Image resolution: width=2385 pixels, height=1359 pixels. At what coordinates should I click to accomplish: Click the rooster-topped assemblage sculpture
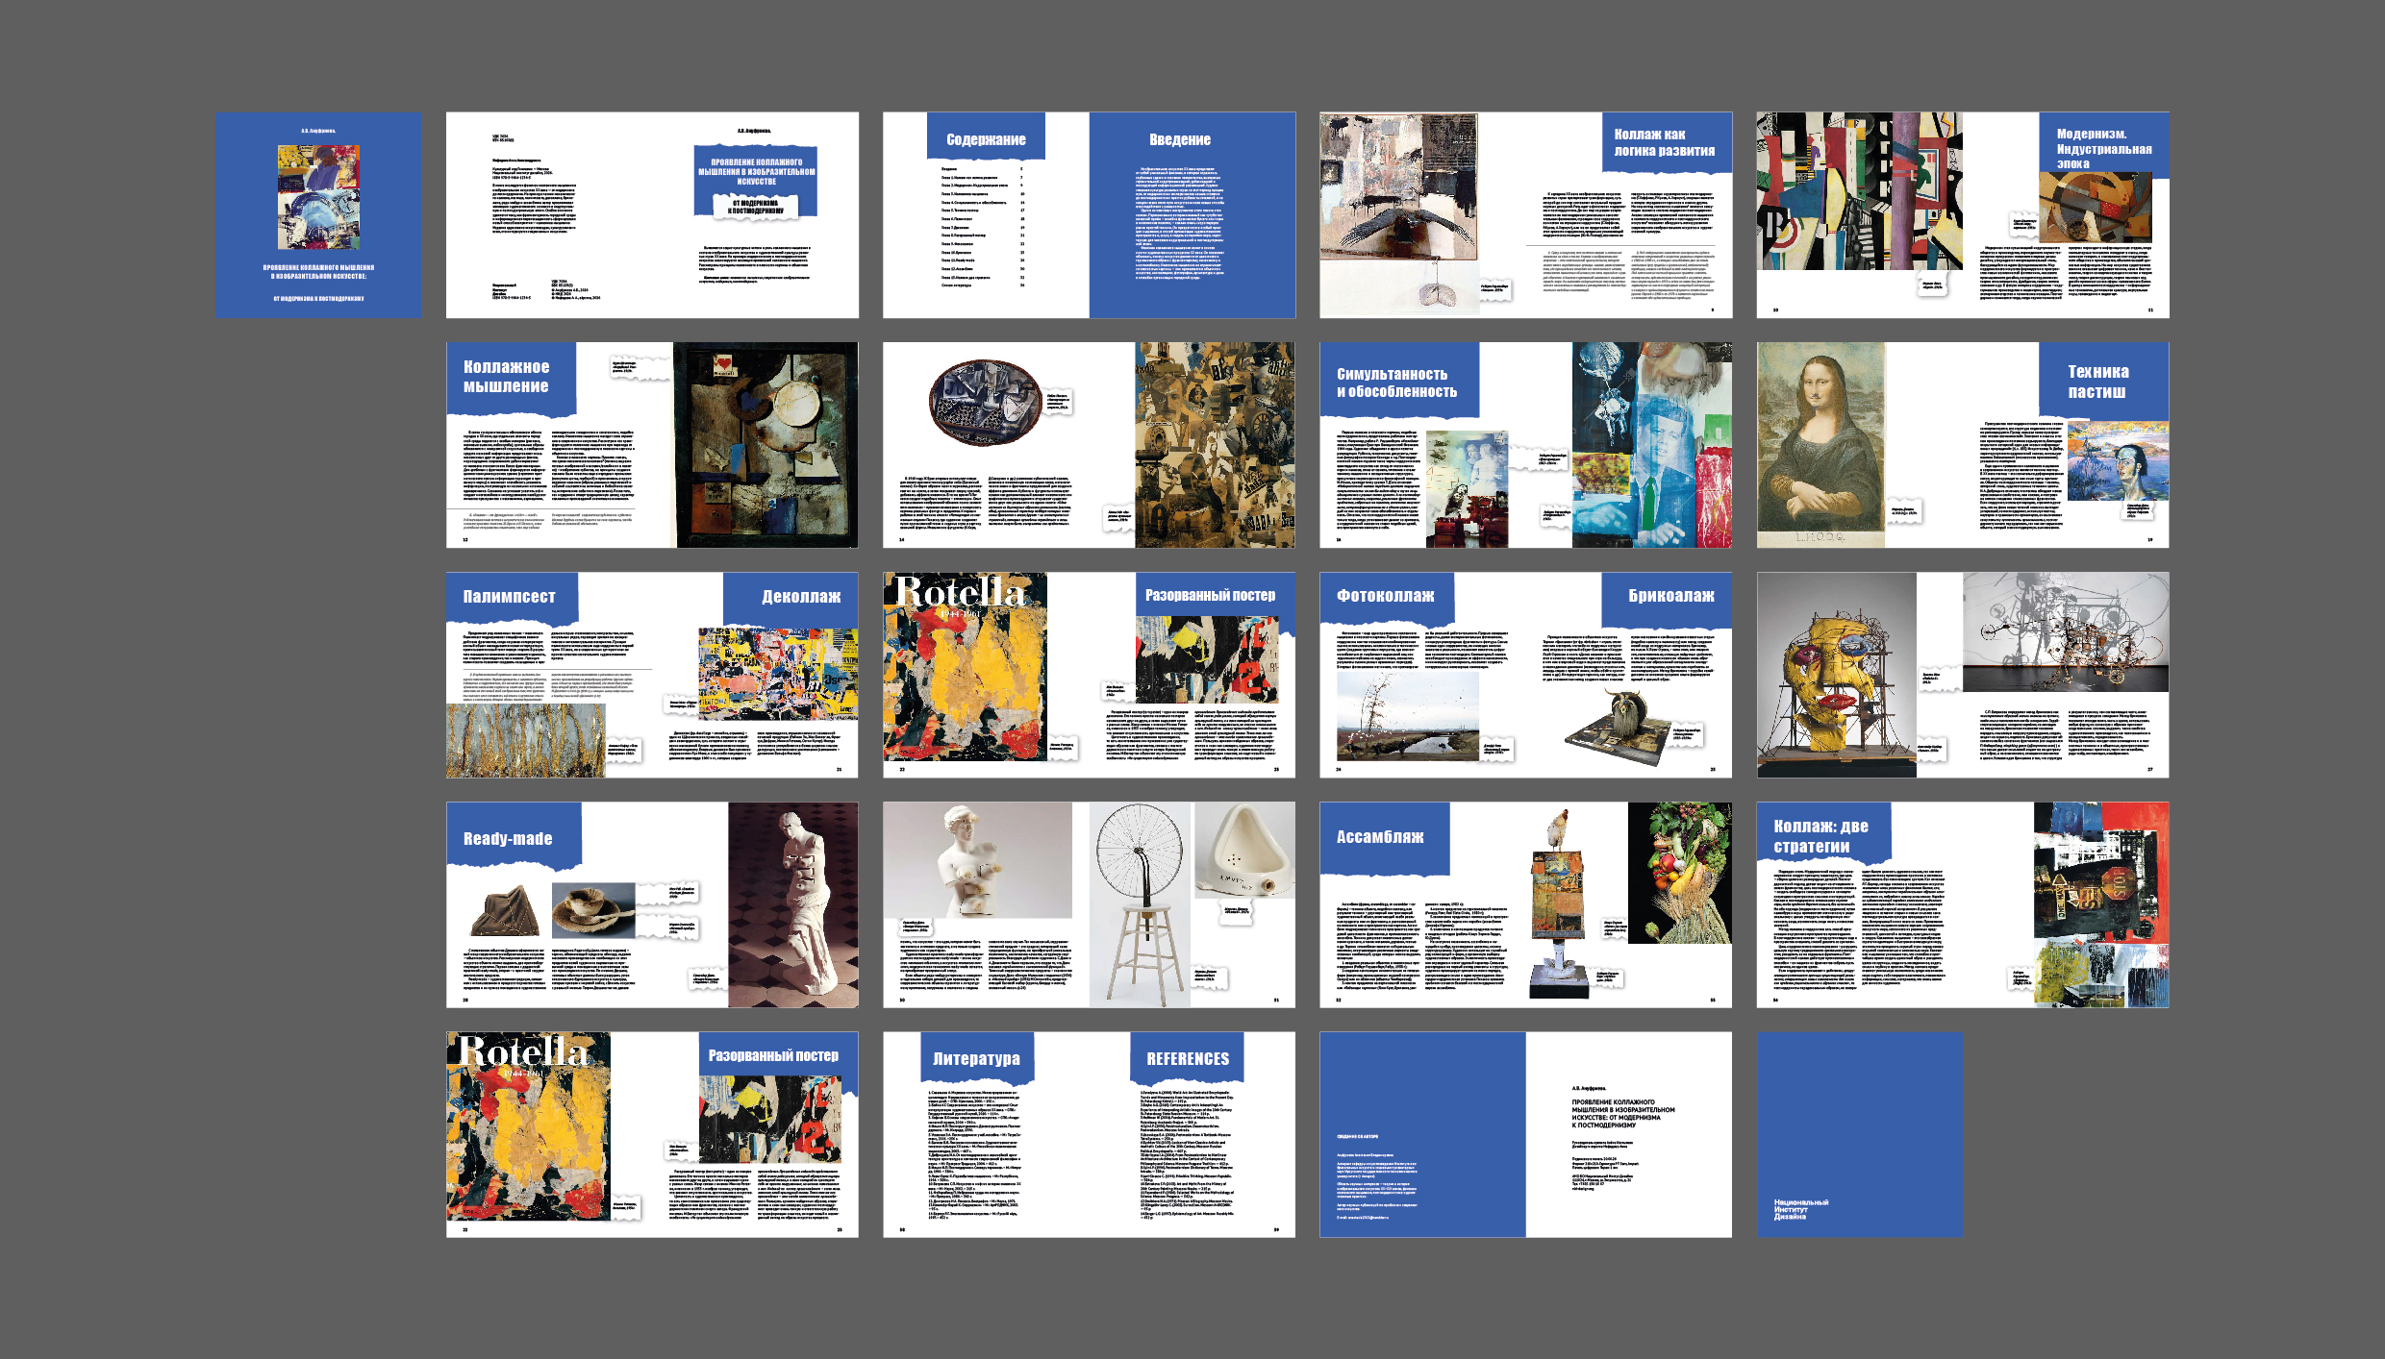click(x=1560, y=903)
